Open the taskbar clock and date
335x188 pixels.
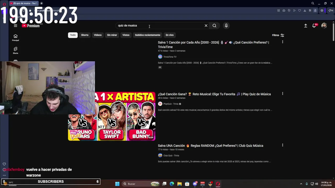[326, 184]
